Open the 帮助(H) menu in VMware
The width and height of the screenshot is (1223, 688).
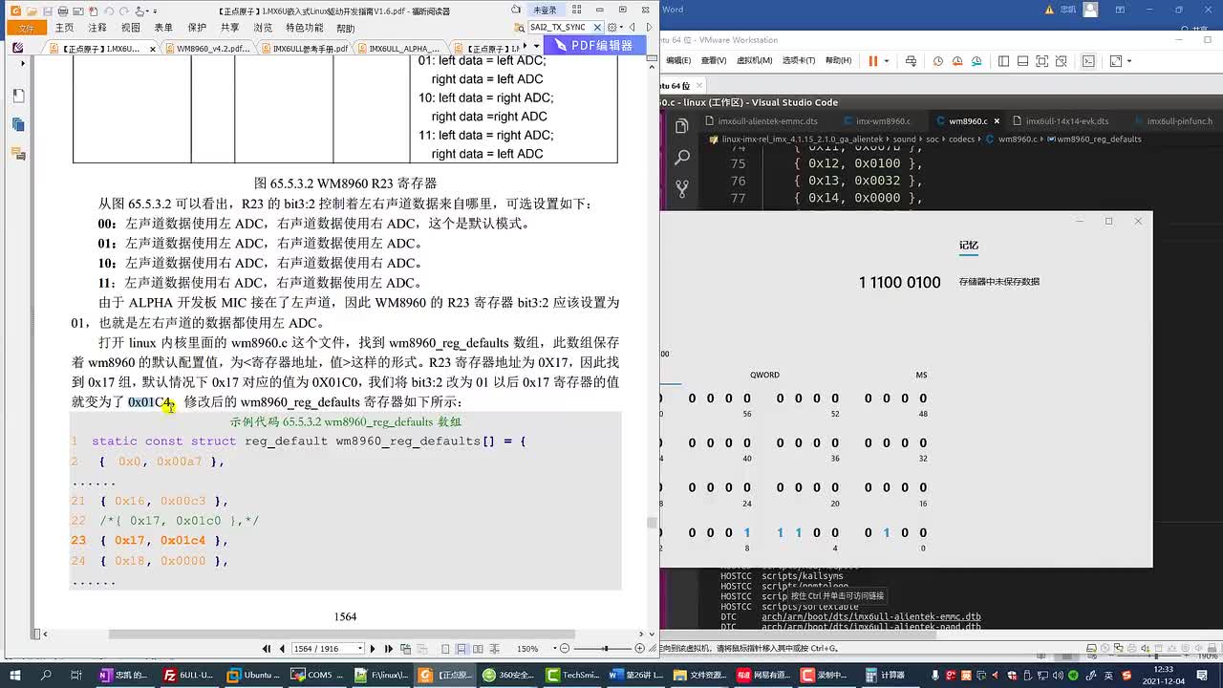(837, 60)
